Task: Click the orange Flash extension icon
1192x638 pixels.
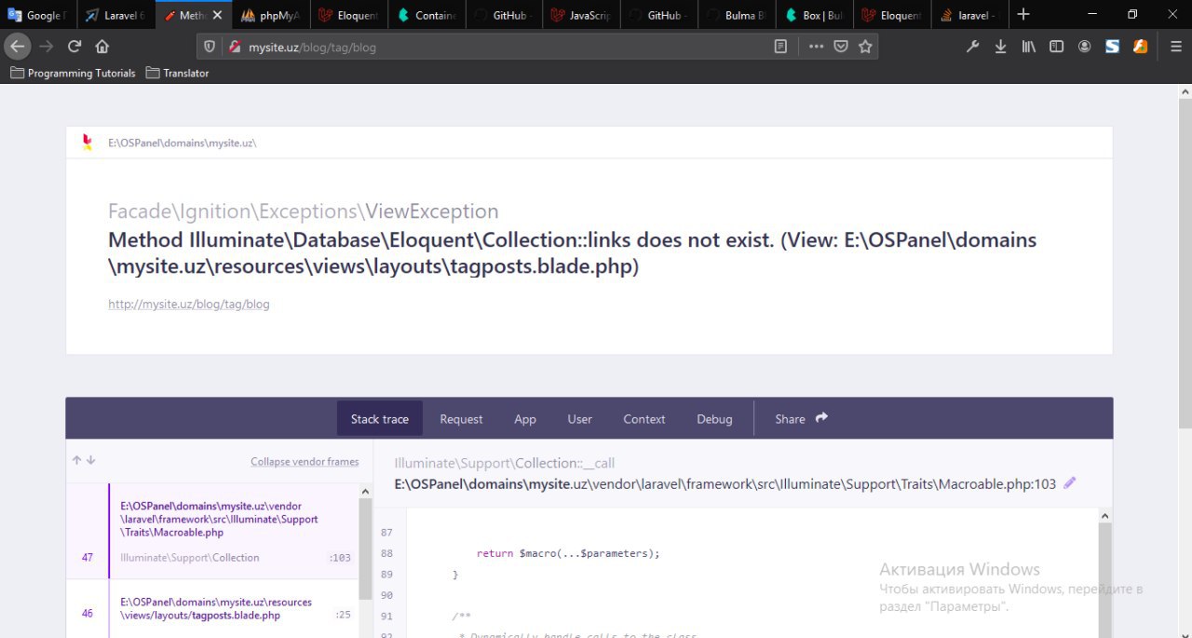Action: click(x=1140, y=47)
